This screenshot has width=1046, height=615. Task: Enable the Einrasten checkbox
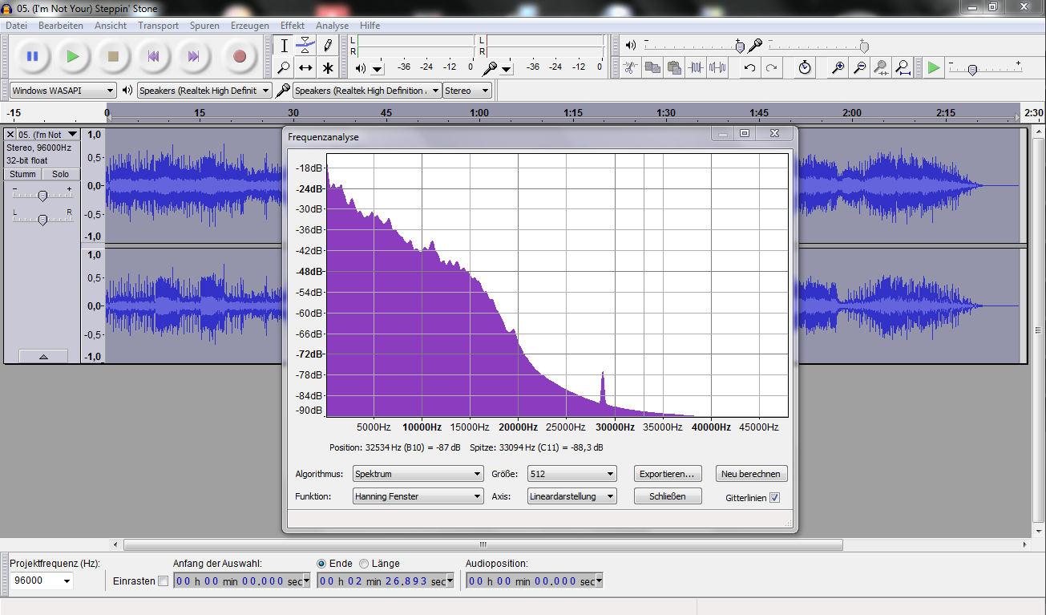(x=164, y=581)
